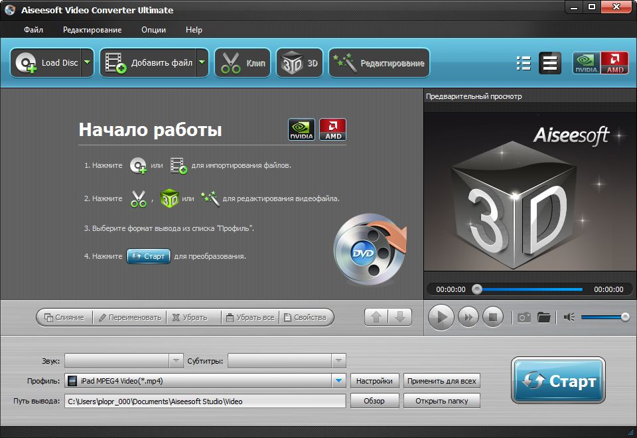
Task: Click the Убрать remove button
Action: point(190,317)
